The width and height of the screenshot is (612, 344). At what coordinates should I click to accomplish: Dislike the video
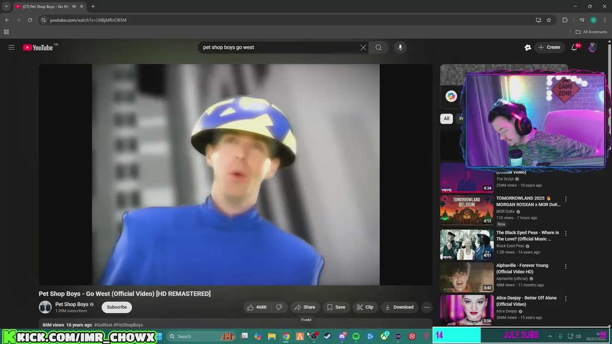pos(279,307)
